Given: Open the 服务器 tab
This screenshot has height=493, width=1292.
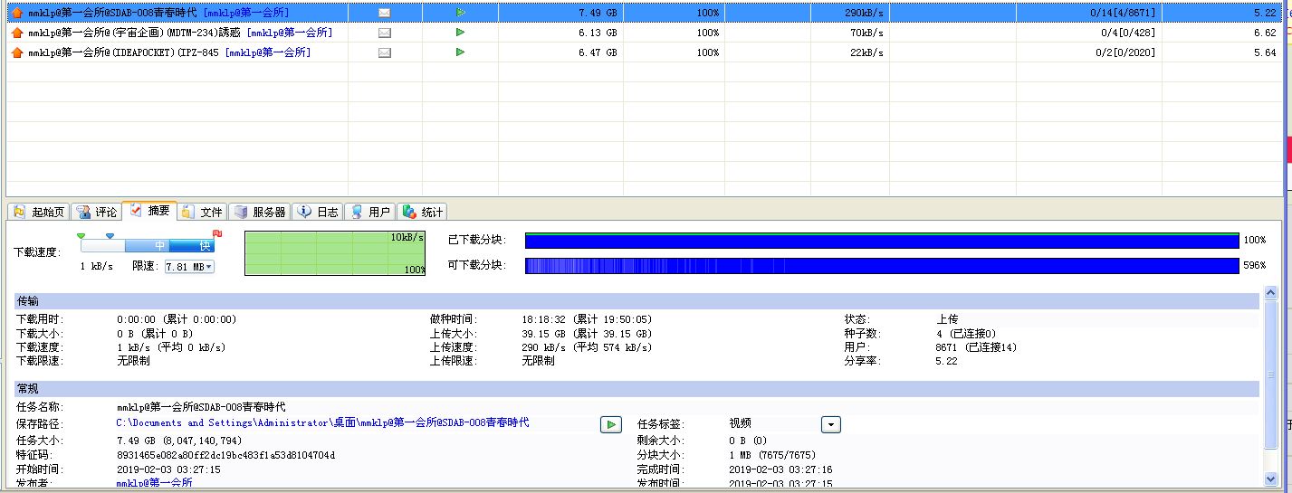Looking at the screenshot, I should click(260, 212).
